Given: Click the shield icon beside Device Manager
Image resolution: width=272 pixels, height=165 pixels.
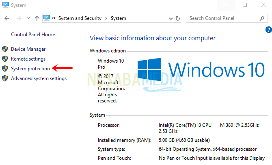Looking at the screenshot, I should (x=5, y=49).
